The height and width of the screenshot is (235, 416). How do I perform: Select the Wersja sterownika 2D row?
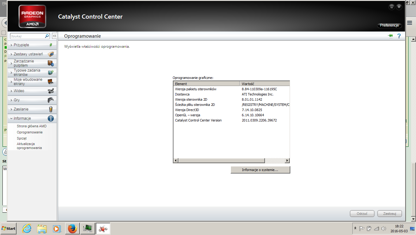tap(231, 99)
